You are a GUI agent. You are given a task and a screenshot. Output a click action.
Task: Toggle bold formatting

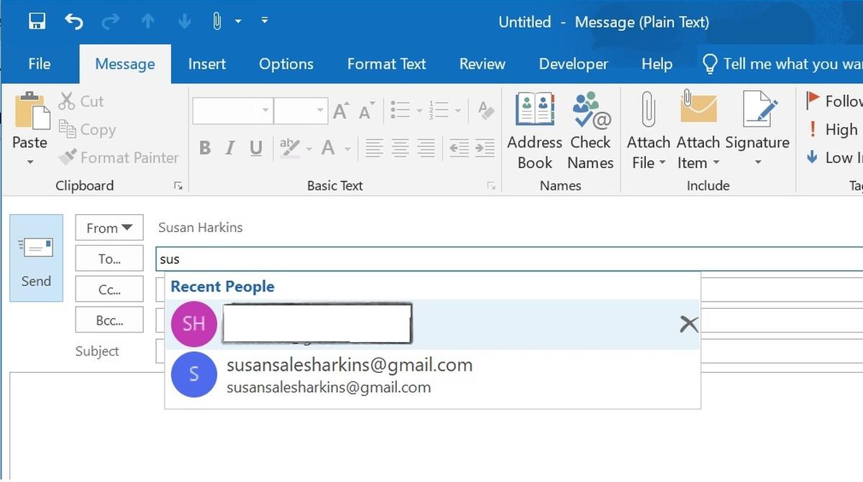coord(204,148)
